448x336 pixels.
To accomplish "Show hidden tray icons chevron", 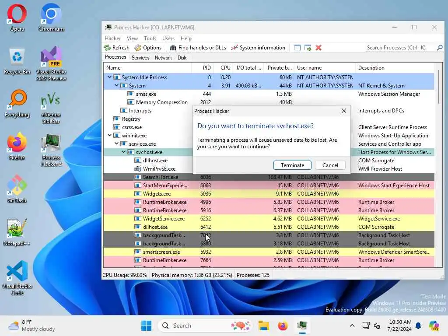I will coord(352,325).
